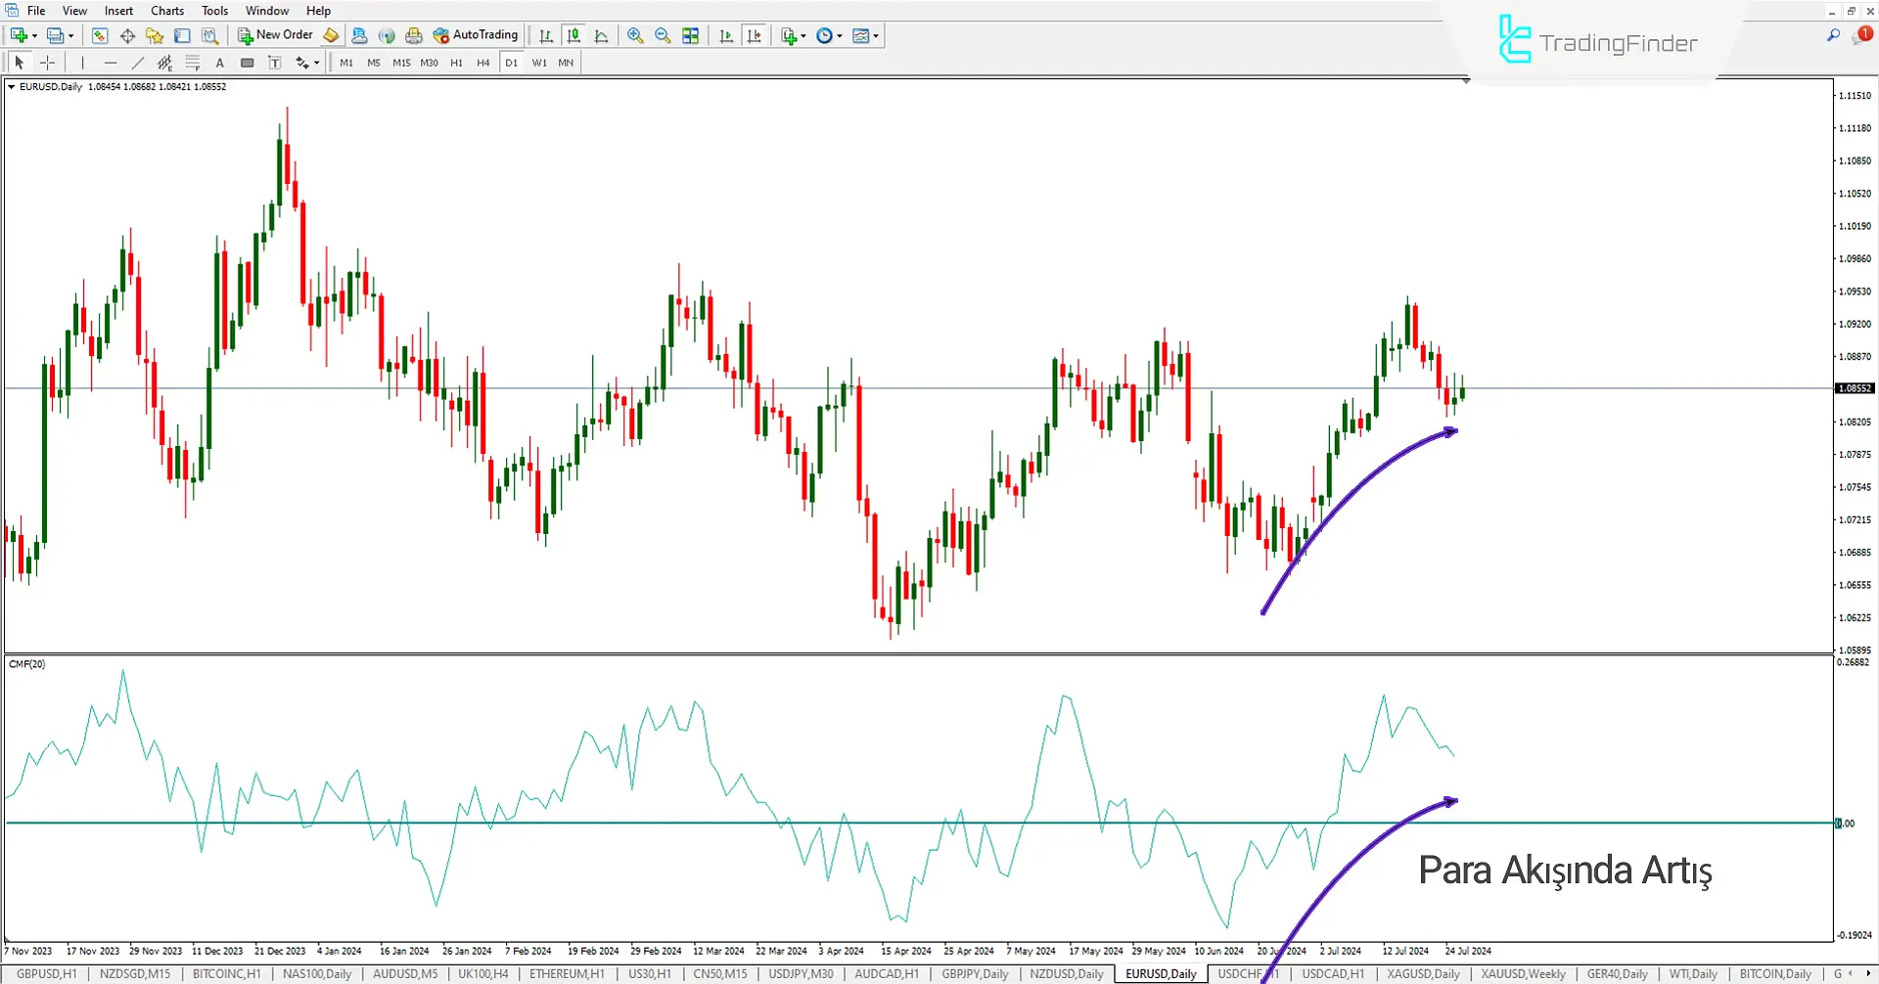Open the GBPJPY,Daily chart at the bottom
The image size is (1879, 984).
(974, 973)
